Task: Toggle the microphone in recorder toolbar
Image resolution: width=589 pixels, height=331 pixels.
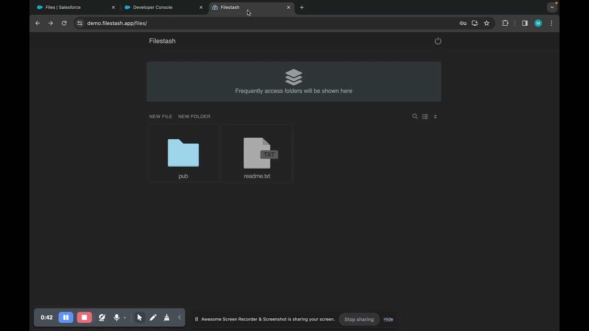Action: click(116, 317)
